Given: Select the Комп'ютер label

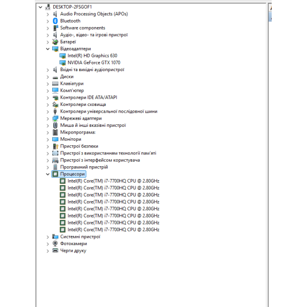Looking at the screenshot, I should pyautogui.click(x=72, y=91).
